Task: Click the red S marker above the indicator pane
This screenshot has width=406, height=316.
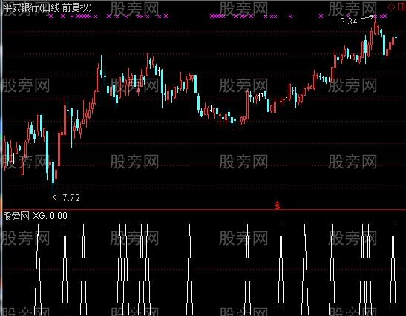Action: point(278,205)
